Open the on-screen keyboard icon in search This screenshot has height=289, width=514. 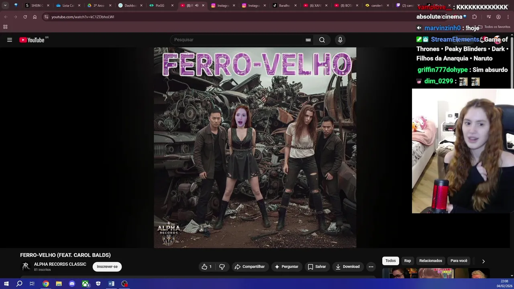pos(308,40)
